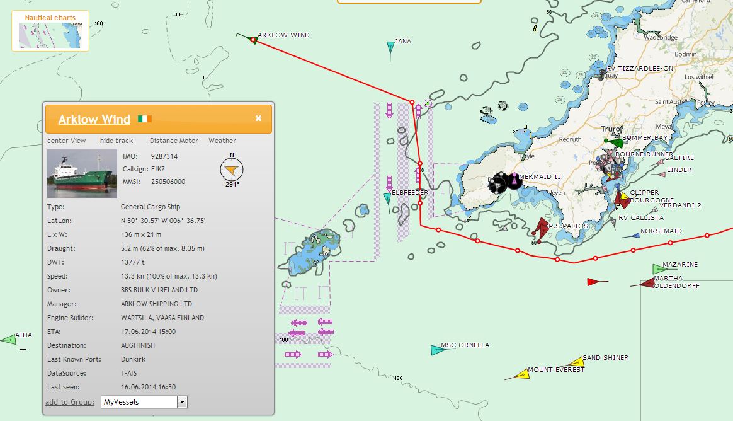
Task: Click the Truro town label on map
Action: point(611,129)
